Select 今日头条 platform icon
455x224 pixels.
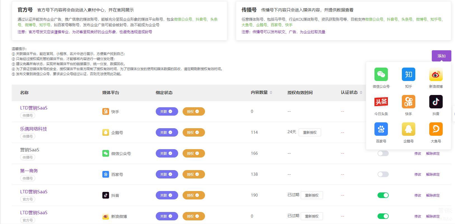(x=381, y=102)
